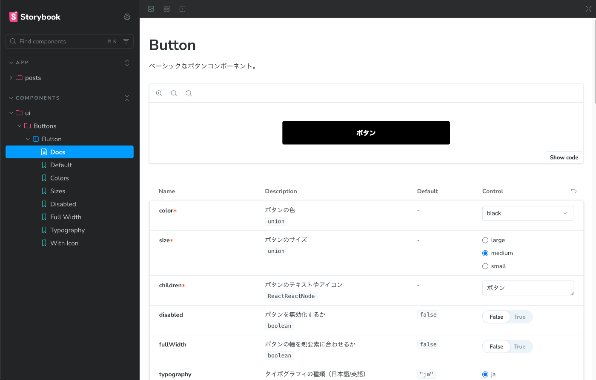
Task: Click the Typography story bookmark icon
Action: (44, 230)
